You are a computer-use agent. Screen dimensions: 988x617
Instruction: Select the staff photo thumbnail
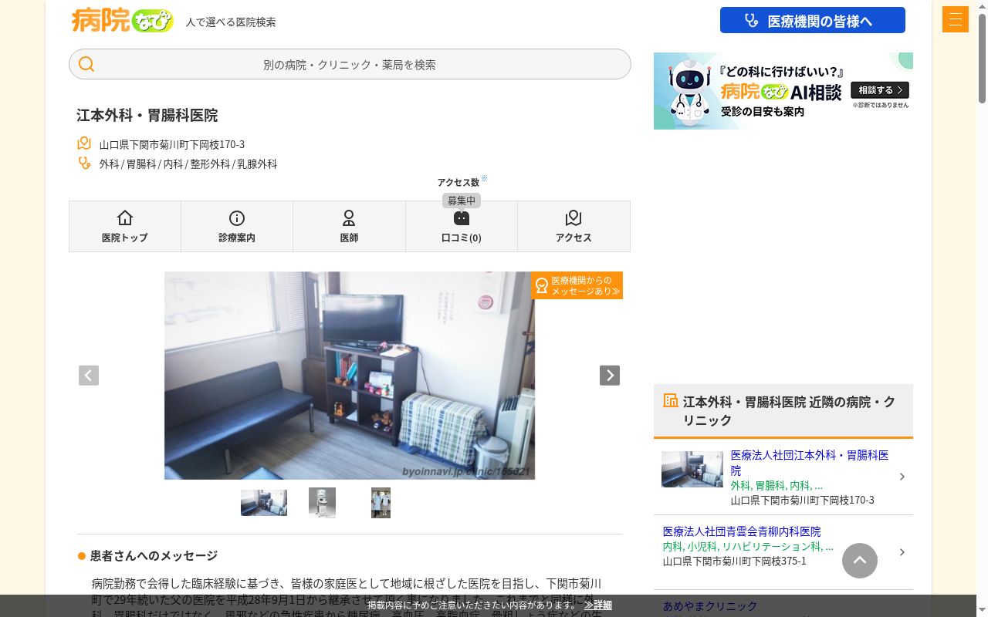pyautogui.click(x=381, y=503)
